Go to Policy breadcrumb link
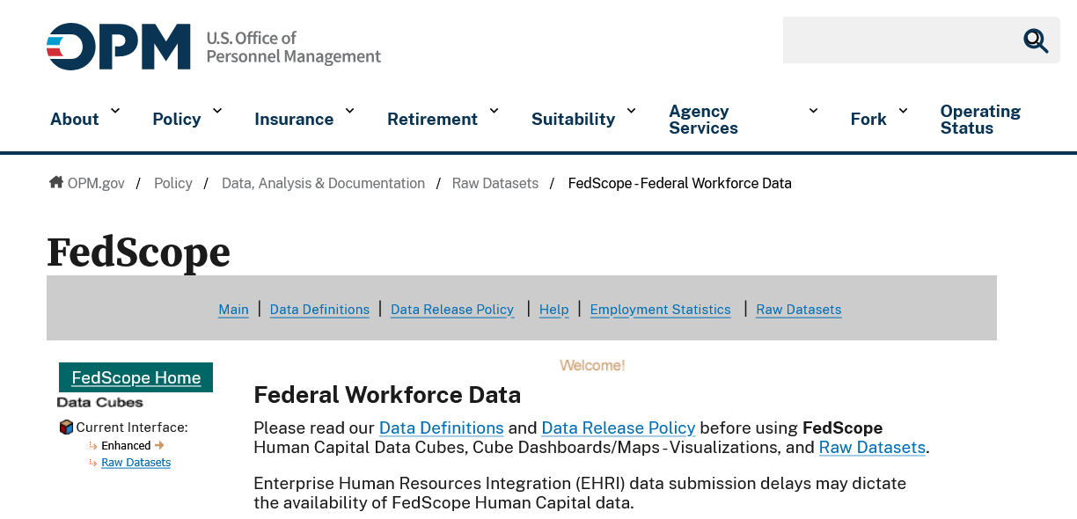 pyautogui.click(x=173, y=183)
